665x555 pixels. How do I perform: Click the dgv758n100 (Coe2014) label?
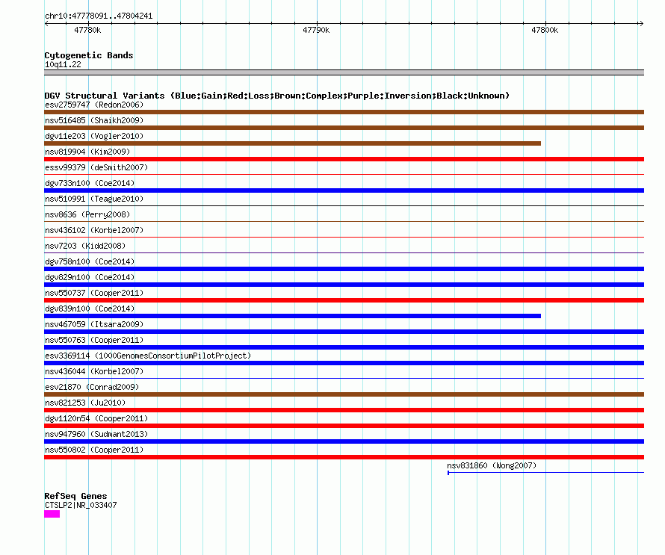pyautogui.click(x=90, y=261)
